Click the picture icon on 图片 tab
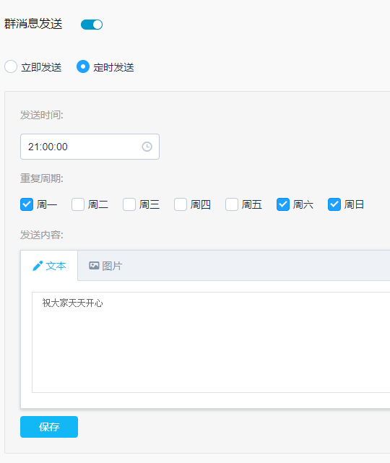The height and width of the screenshot is (463, 390). point(94,266)
